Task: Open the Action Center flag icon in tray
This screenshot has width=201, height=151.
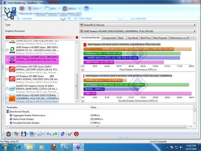Action: [172, 147]
